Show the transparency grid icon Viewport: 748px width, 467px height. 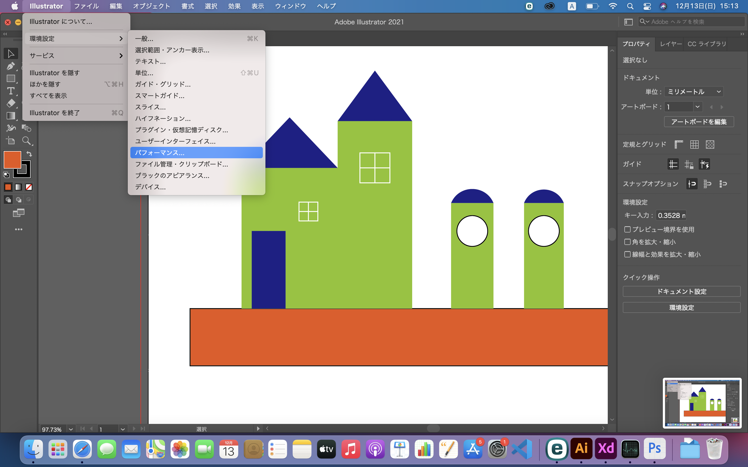pyautogui.click(x=710, y=144)
